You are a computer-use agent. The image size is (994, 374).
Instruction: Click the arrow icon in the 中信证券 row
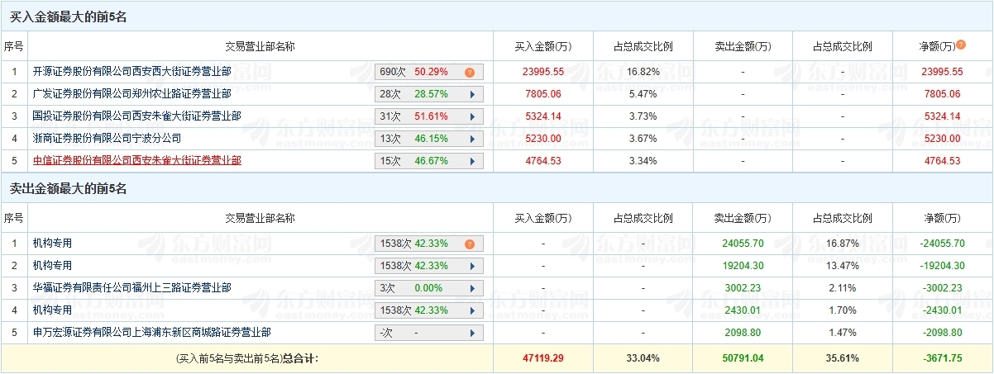point(472,162)
